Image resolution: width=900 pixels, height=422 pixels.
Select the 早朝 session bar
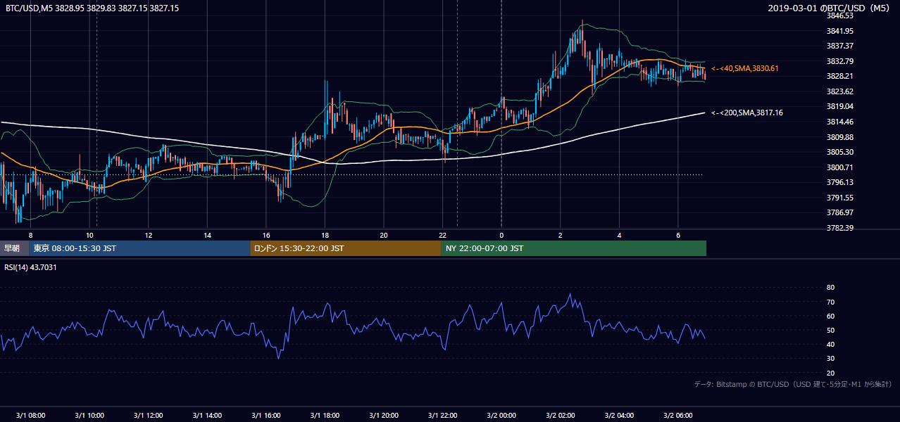[15, 248]
